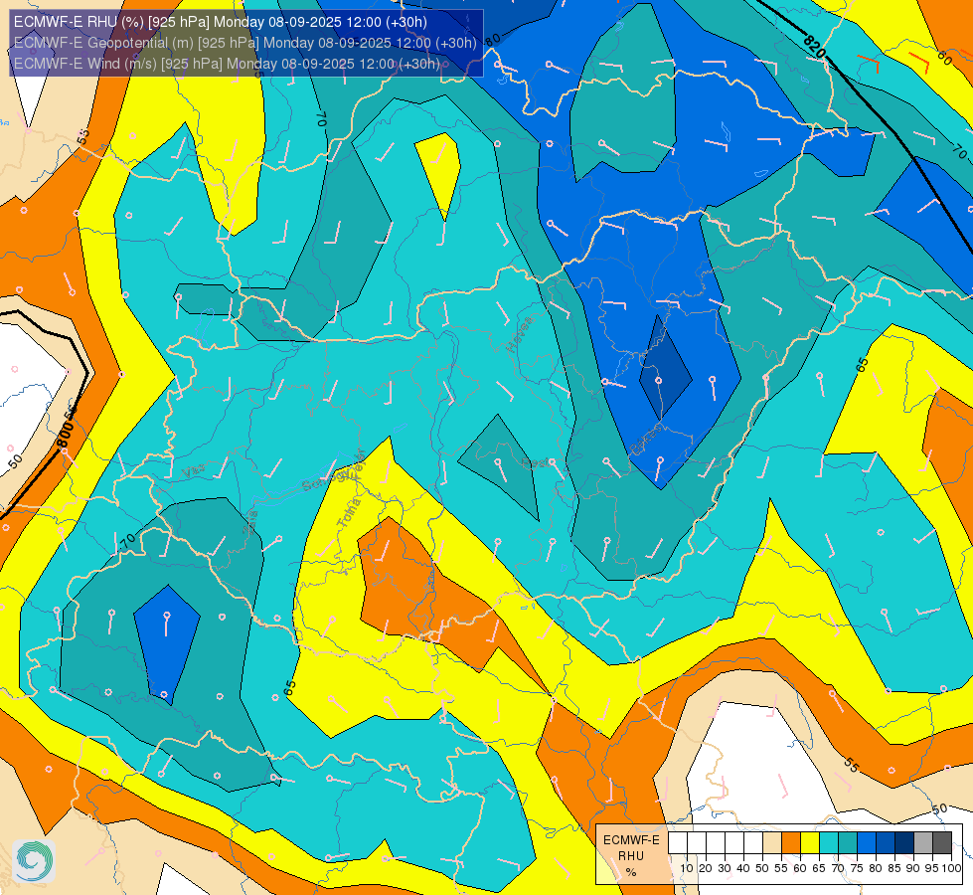Click legend value 90

pyautogui.click(x=913, y=868)
